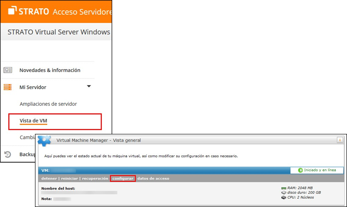Click the Novedades & información newspaper icon

(x=8, y=70)
